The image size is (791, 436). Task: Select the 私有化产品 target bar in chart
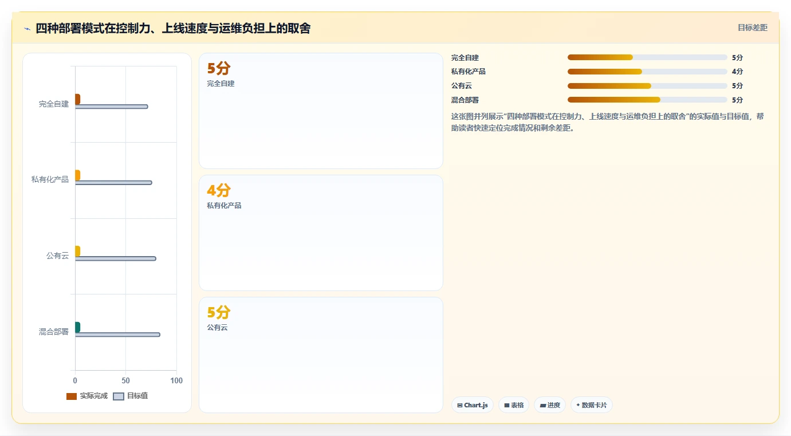pyautogui.click(x=113, y=183)
